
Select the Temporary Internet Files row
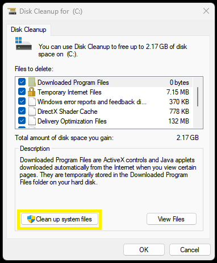104,92
